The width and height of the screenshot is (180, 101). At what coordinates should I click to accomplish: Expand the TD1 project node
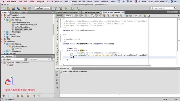(2, 39)
